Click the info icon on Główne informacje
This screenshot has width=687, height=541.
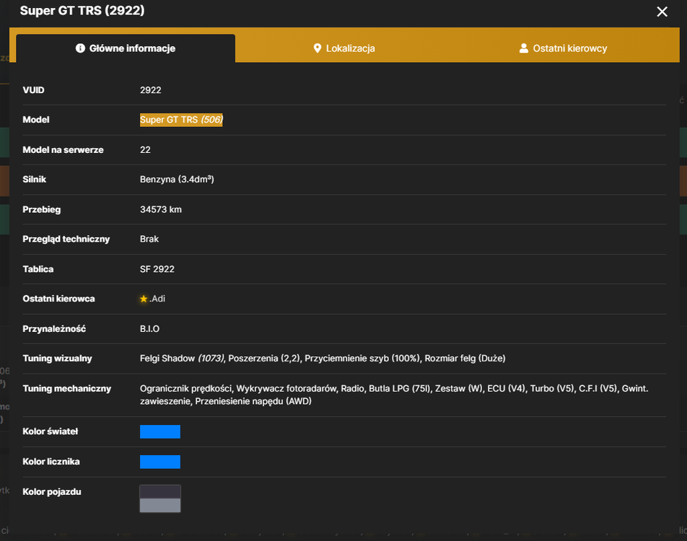(x=80, y=48)
